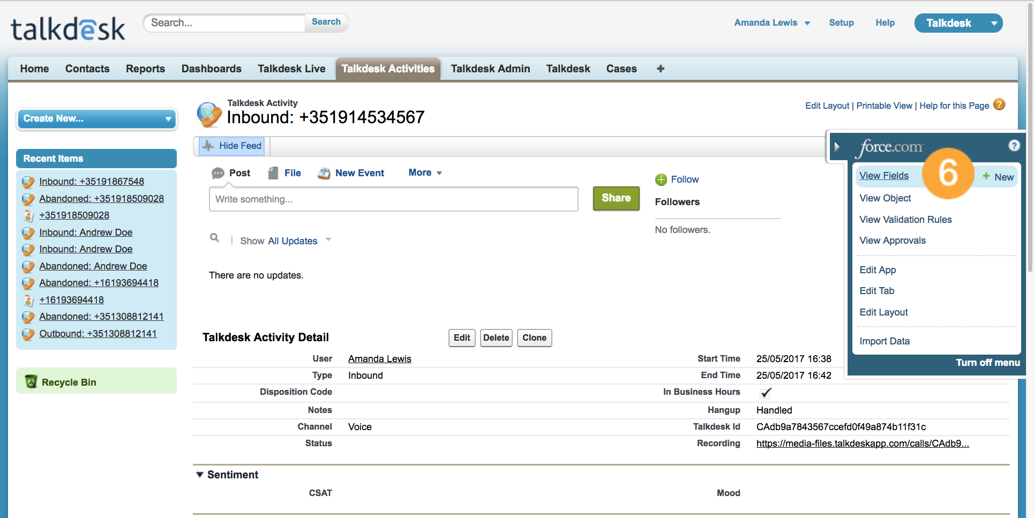The width and height of the screenshot is (1034, 518).
Task: Open the Help link in header
Action: coord(885,22)
